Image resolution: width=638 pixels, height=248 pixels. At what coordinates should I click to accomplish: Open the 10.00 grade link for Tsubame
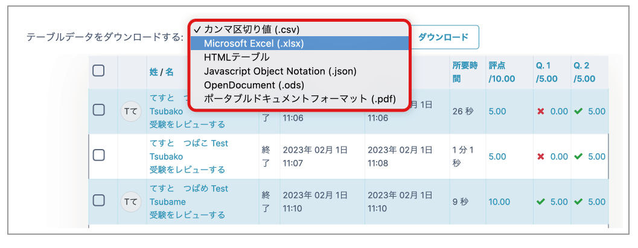tap(499, 202)
